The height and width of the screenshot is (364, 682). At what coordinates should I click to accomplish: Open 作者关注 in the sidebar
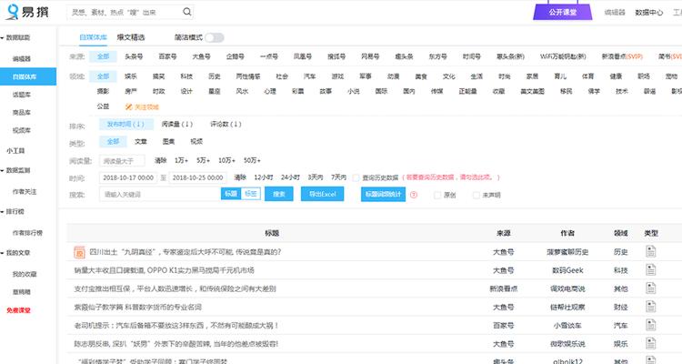click(25, 192)
